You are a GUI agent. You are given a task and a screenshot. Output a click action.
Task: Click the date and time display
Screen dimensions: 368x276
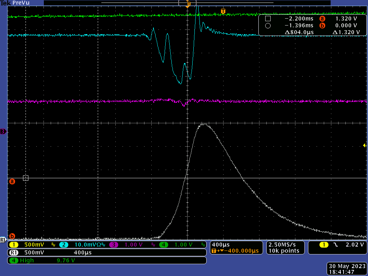coord(347,269)
